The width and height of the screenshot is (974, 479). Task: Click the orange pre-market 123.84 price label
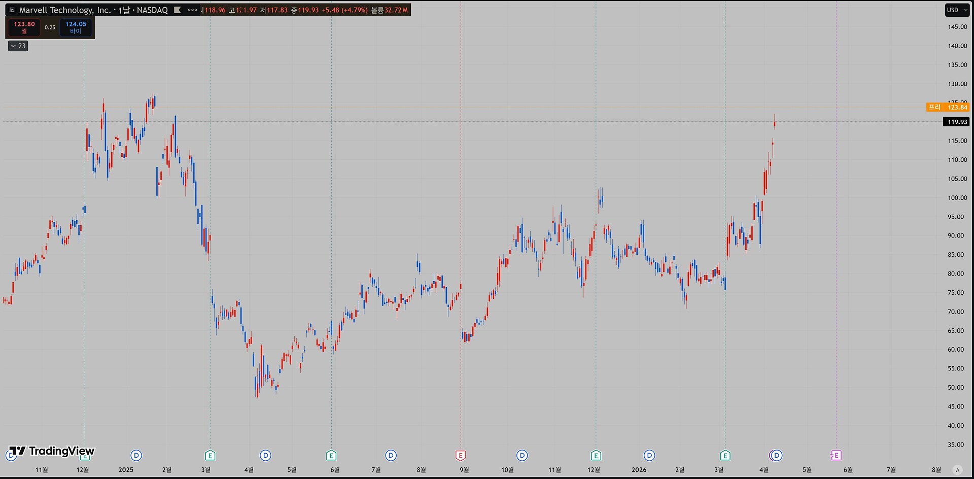(x=957, y=108)
